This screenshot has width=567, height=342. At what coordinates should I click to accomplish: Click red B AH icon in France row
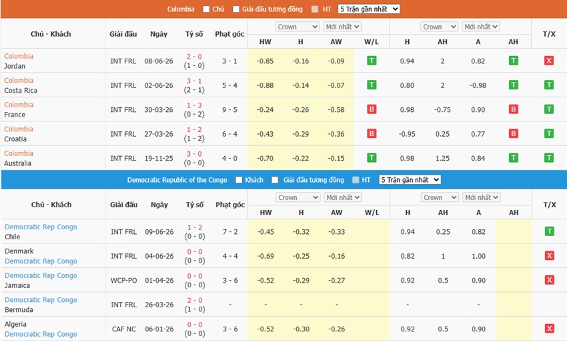tap(513, 109)
